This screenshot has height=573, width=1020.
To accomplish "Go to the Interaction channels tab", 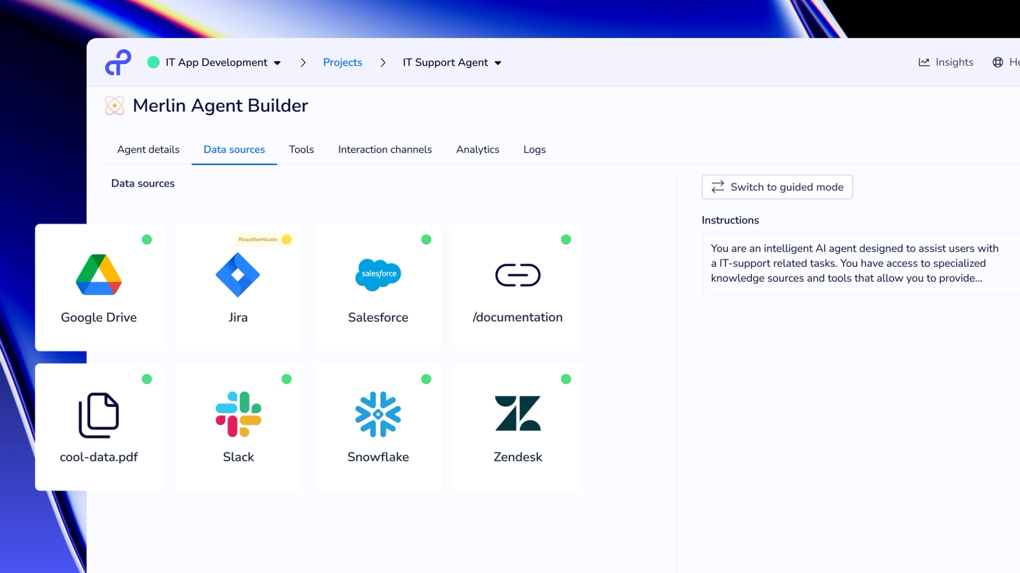I will tap(385, 150).
